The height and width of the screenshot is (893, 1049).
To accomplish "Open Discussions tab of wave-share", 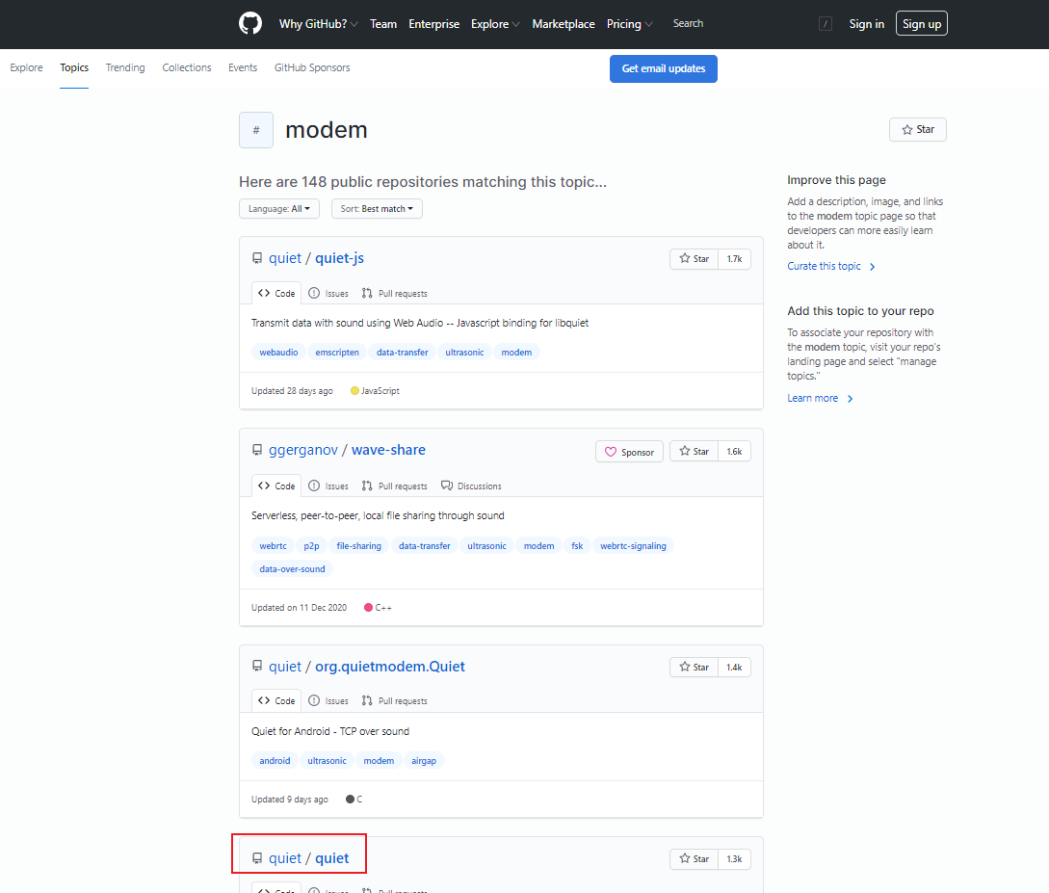I will point(471,486).
